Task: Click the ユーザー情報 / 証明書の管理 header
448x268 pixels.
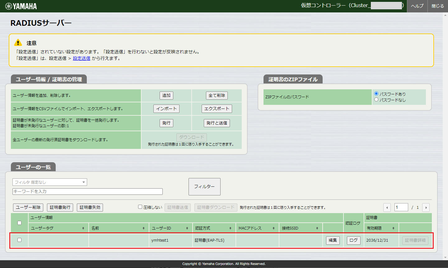Action: [x=49, y=79]
